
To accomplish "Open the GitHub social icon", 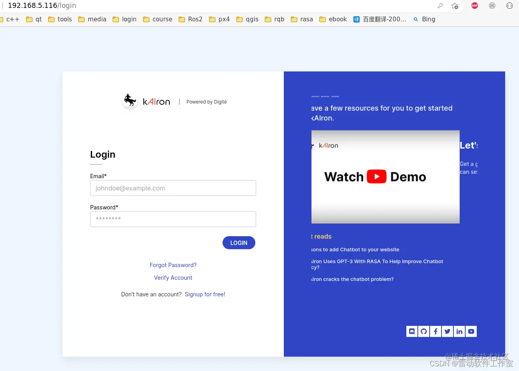I will (424, 331).
